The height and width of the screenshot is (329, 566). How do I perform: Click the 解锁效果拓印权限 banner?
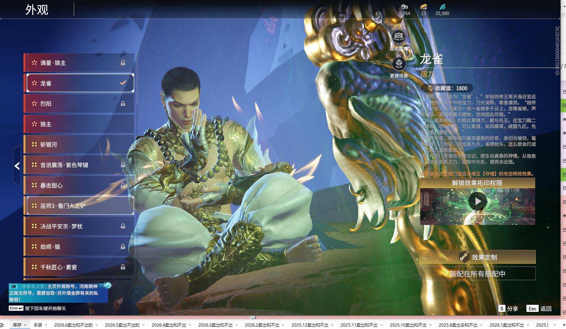(477, 183)
